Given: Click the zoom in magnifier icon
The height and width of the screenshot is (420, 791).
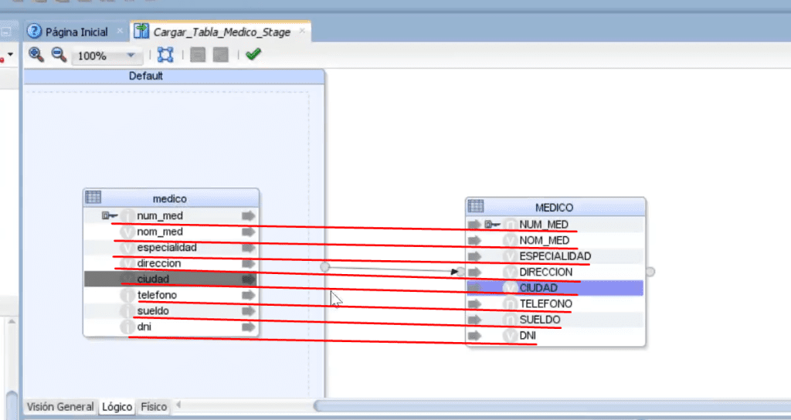Looking at the screenshot, I should [36, 54].
